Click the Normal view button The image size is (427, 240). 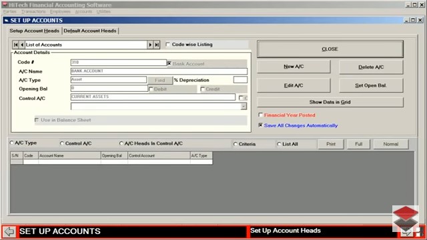pos(391,144)
